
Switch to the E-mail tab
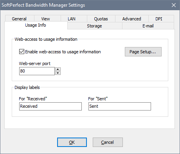(148, 26)
